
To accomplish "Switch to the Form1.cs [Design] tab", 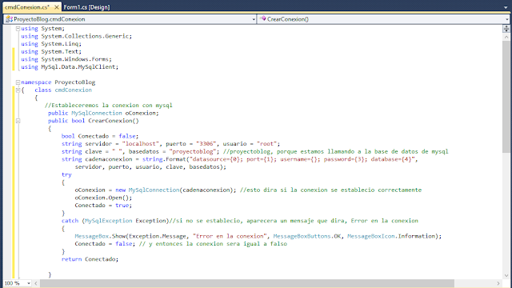I will pos(86,7).
